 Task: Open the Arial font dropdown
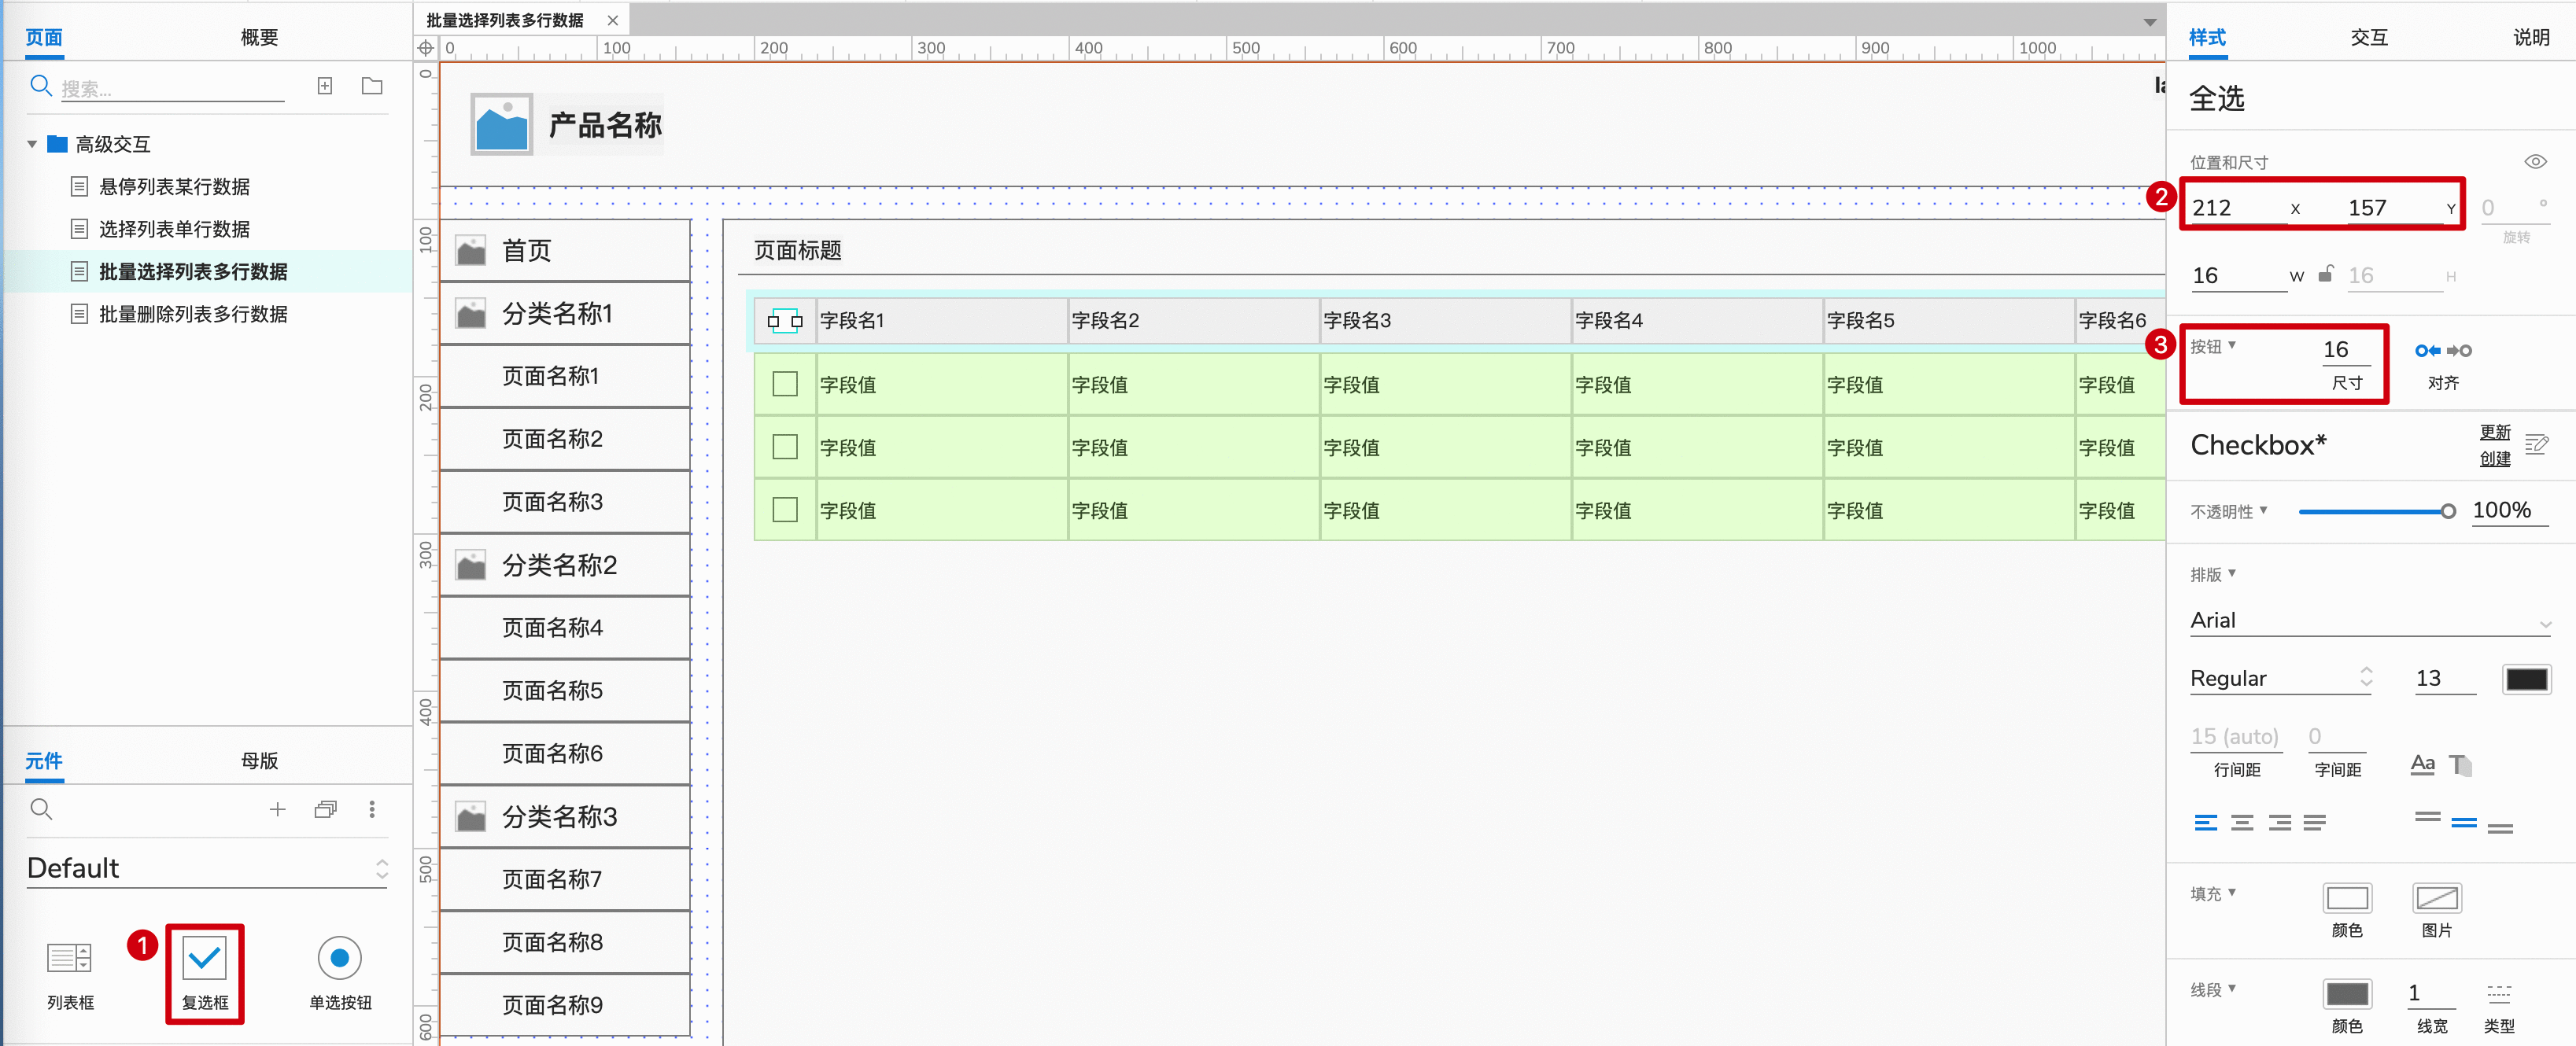pyautogui.click(x=2369, y=620)
